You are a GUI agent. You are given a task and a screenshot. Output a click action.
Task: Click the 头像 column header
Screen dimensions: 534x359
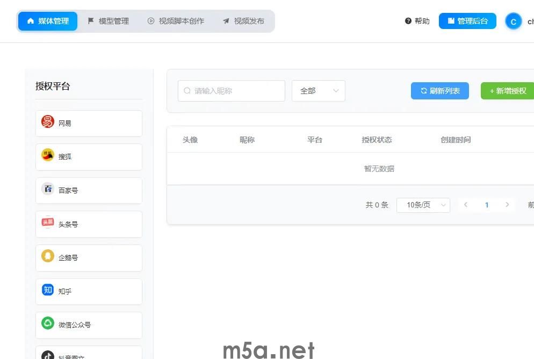190,140
